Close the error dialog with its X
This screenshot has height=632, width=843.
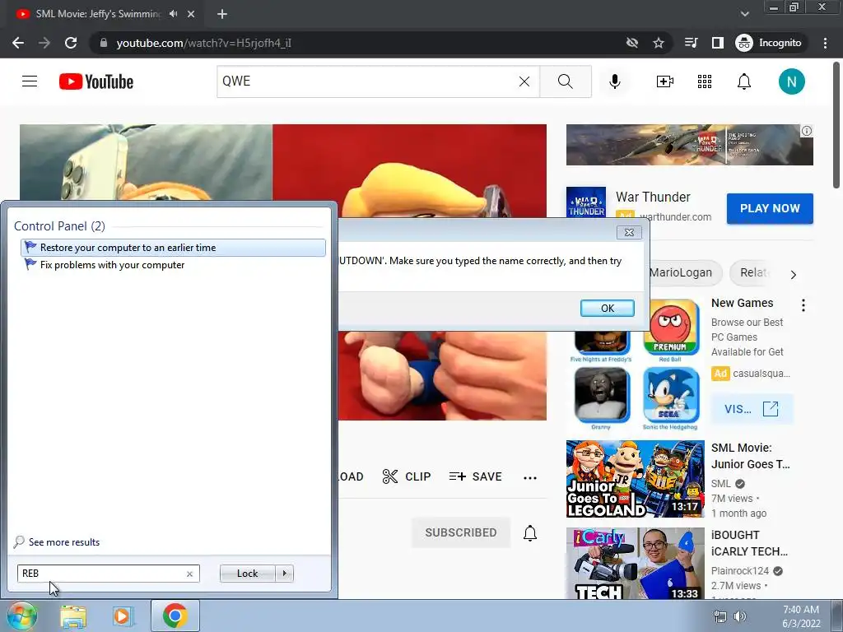pos(629,232)
